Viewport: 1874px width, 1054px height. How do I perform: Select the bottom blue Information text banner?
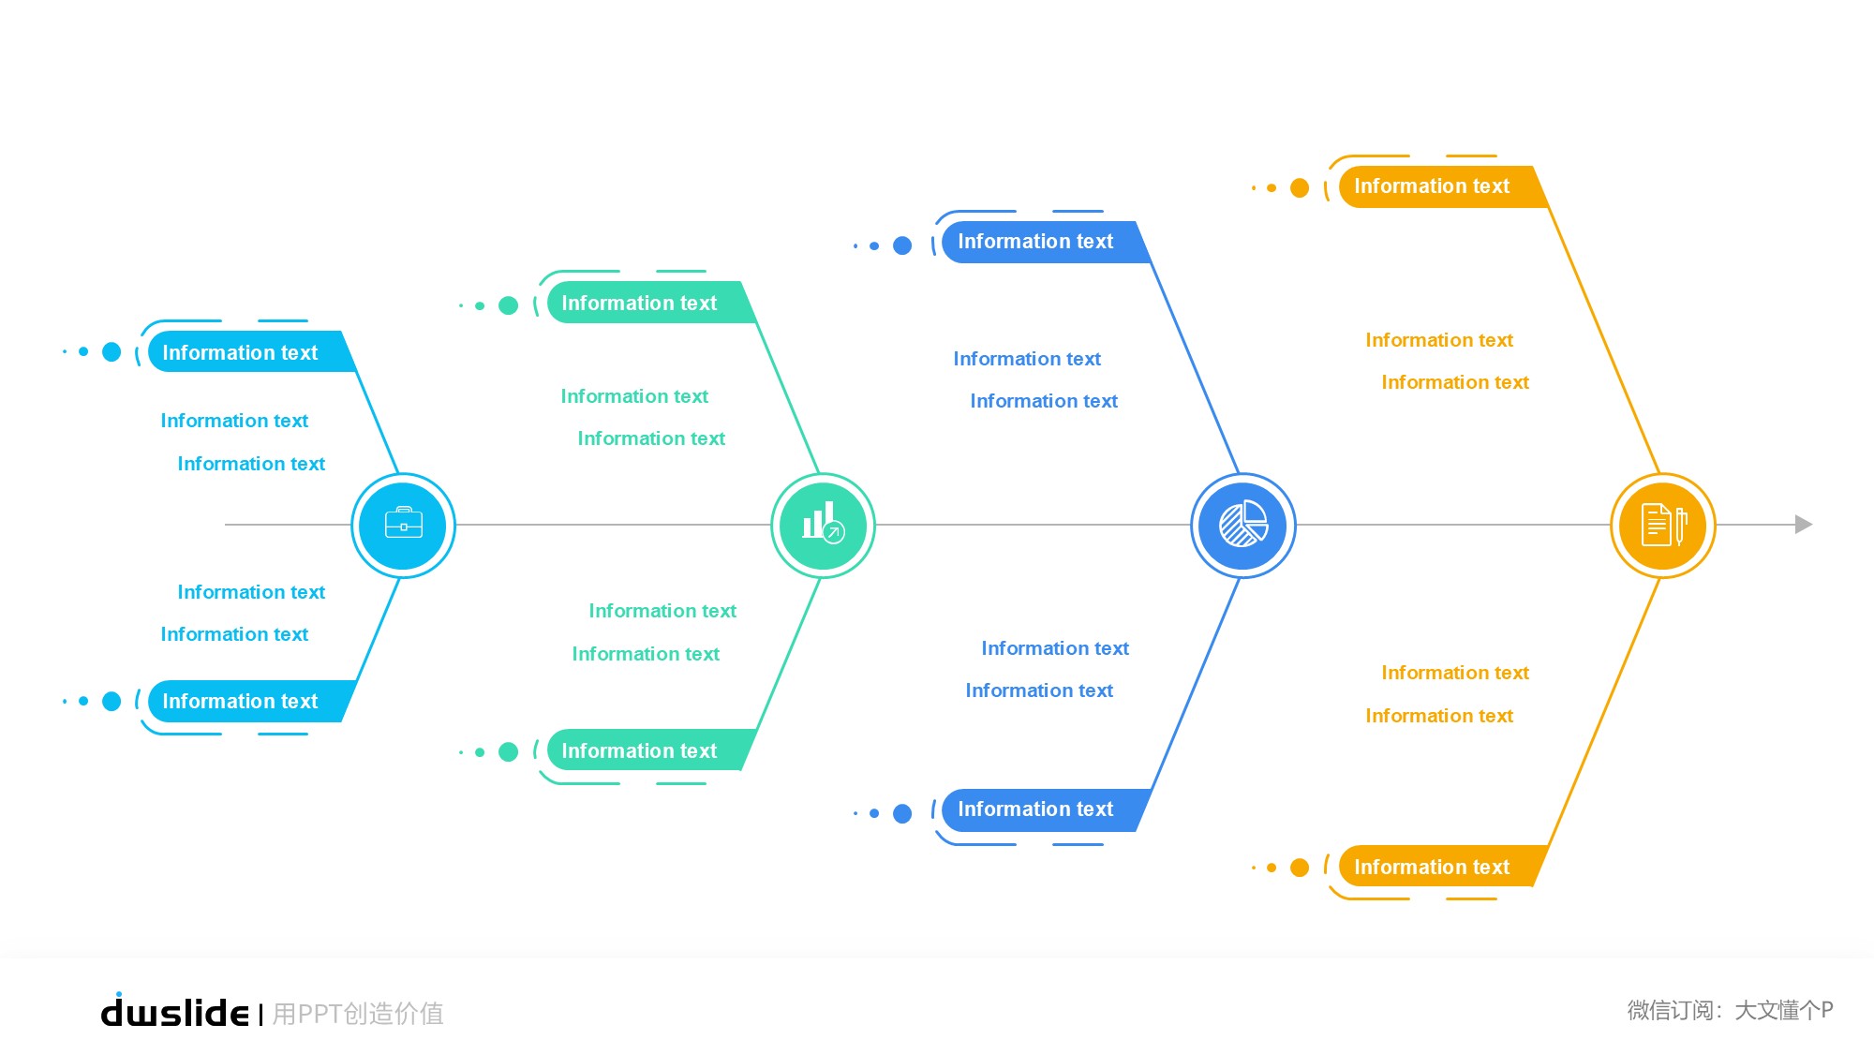pos(1040,809)
